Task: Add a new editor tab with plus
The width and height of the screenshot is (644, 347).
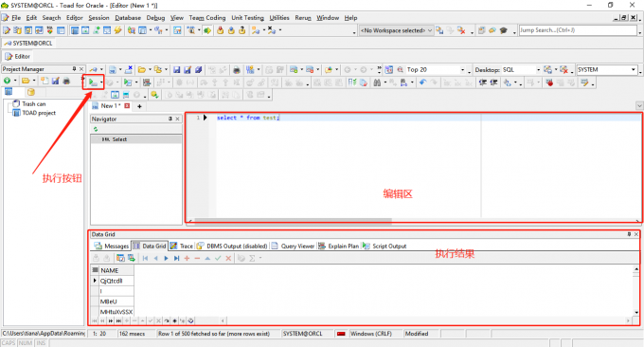Action: [x=139, y=106]
